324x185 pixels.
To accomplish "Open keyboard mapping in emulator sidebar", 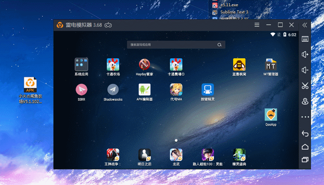I will coord(305,39).
